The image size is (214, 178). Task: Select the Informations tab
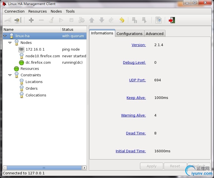[102, 33]
